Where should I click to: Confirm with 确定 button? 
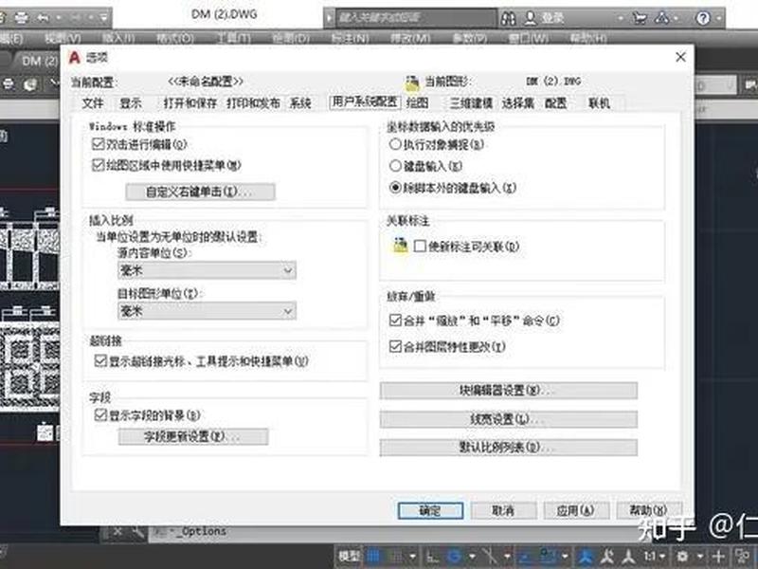pyautogui.click(x=430, y=510)
